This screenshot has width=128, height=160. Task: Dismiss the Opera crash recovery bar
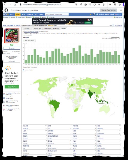point(121,10)
